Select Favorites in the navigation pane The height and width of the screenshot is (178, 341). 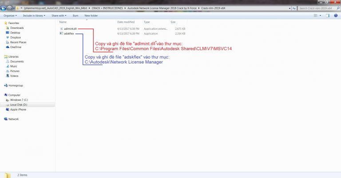(14, 23)
